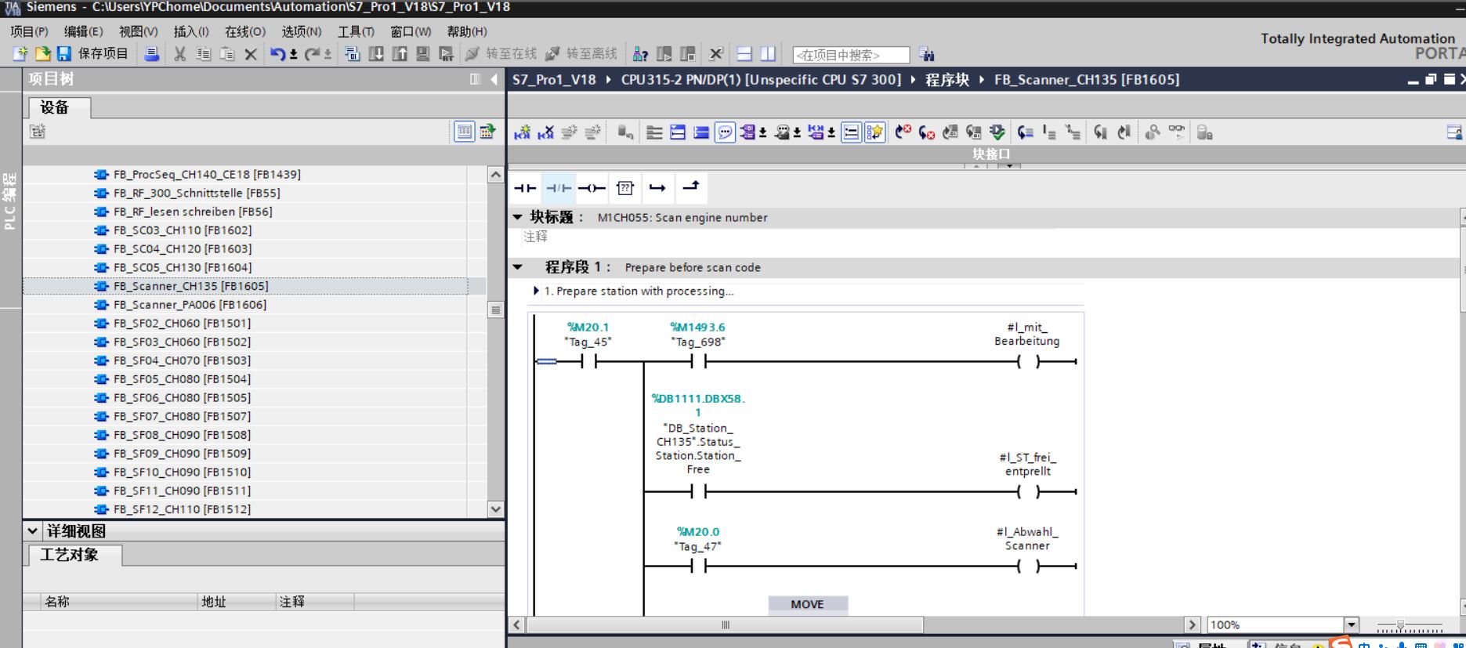Click the upload from device icon
This screenshot has width=1466, height=648.
coord(400,54)
